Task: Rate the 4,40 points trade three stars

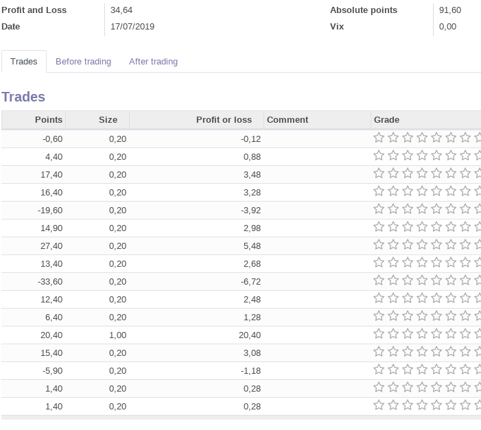Action: pyautogui.click(x=408, y=156)
